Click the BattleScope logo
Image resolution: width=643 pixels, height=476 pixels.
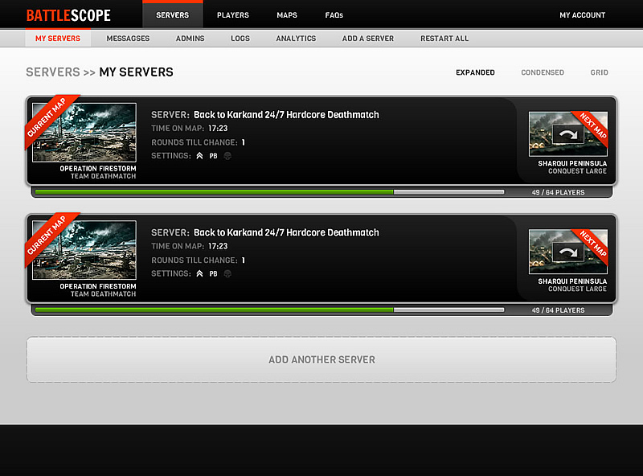pyautogui.click(x=68, y=15)
